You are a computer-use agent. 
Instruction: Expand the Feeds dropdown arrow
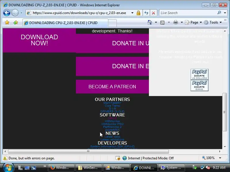[x=169, y=22]
